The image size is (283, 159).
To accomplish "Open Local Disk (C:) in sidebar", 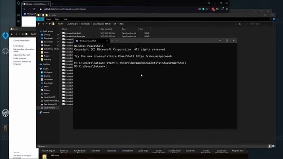I will click(x=49, y=97).
